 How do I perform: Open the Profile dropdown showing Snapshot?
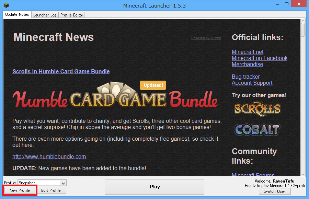point(42,183)
